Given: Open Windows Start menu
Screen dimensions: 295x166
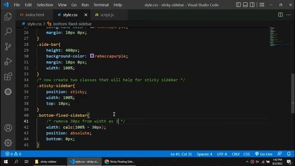Looking at the screenshot, I should [x=6, y=162].
